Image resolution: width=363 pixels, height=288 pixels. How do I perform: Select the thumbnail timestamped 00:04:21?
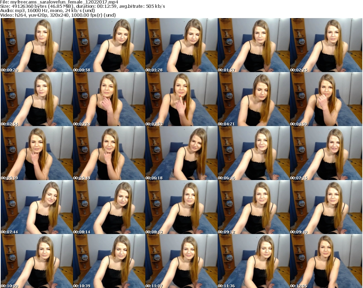coord(254,99)
